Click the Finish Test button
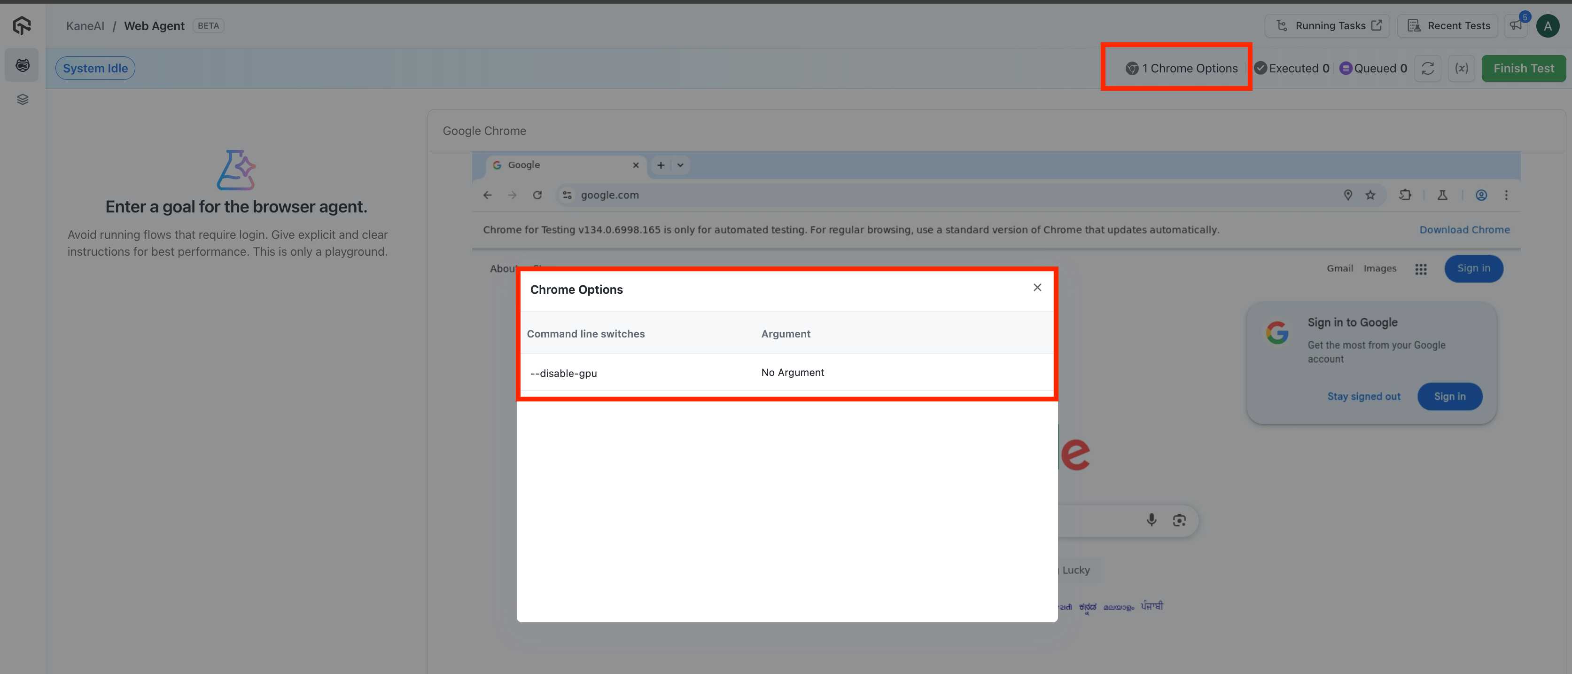The height and width of the screenshot is (674, 1572). pos(1523,68)
